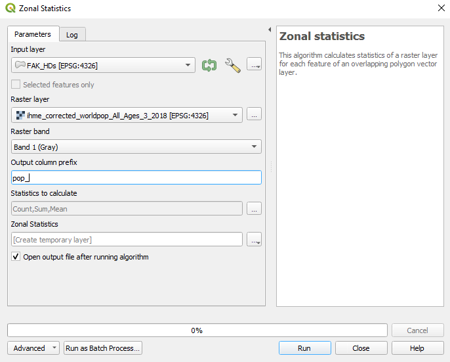Open advanced options wrench icon
Viewport: 450px width, 362px height.
[x=232, y=65]
